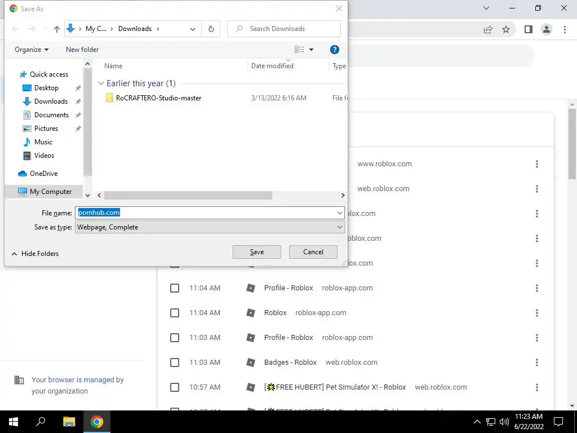Open Badges - Roblox history link
This screenshot has height=433, width=577.
tap(290, 363)
